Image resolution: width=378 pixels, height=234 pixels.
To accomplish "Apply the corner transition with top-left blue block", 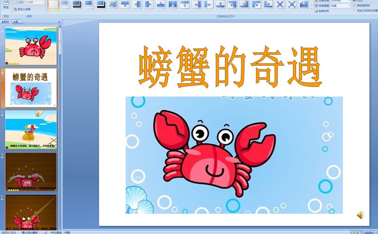I will (256, 5).
